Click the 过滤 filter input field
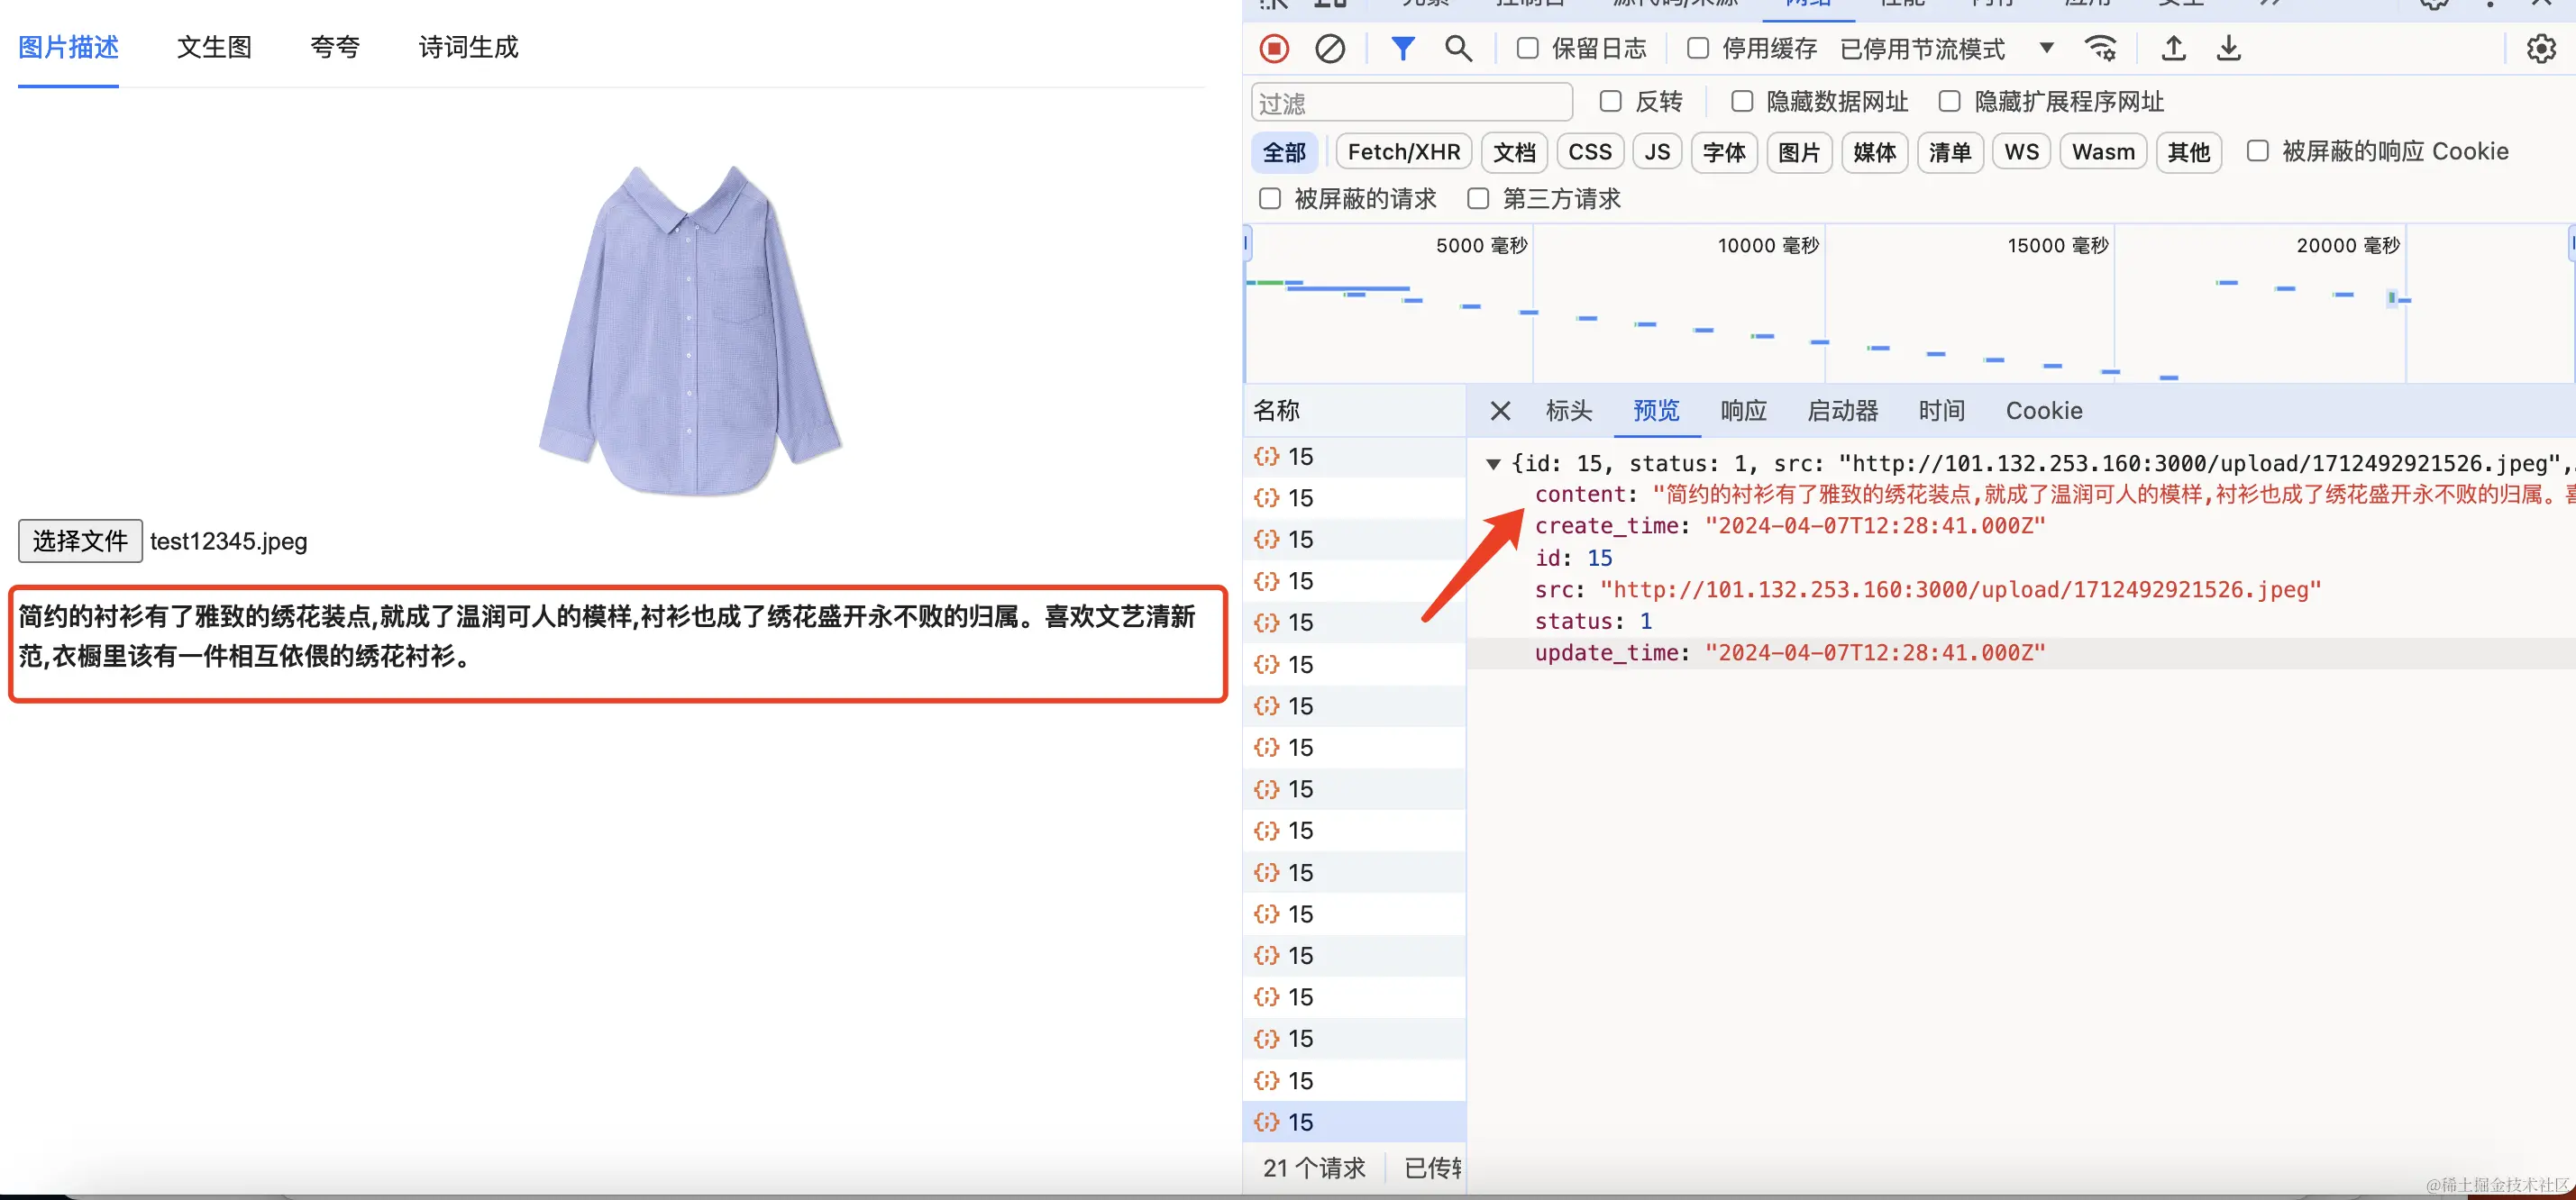2576x1200 pixels. [x=1410, y=103]
